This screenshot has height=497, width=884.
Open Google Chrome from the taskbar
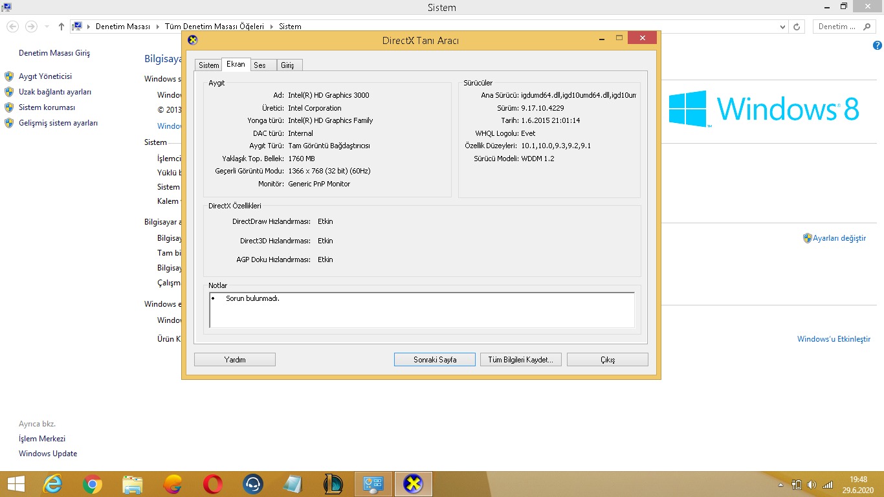[x=93, y=484]
